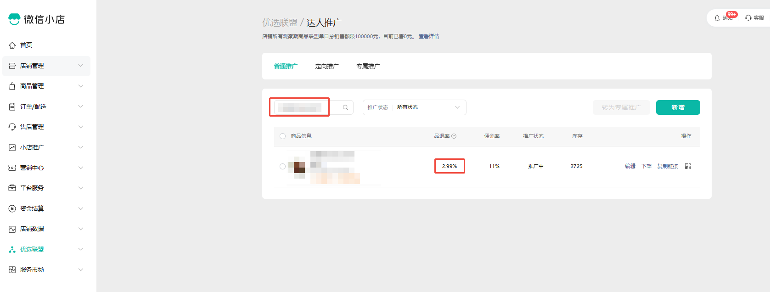770x292 pixels.
Task: Select the product row radio button
Action: [282, 166]
